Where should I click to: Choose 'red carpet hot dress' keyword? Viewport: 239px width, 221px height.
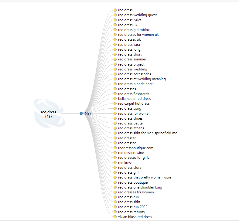(134, 104)
